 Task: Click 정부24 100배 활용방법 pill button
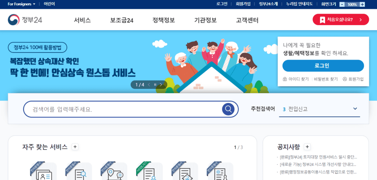[38, 47]
